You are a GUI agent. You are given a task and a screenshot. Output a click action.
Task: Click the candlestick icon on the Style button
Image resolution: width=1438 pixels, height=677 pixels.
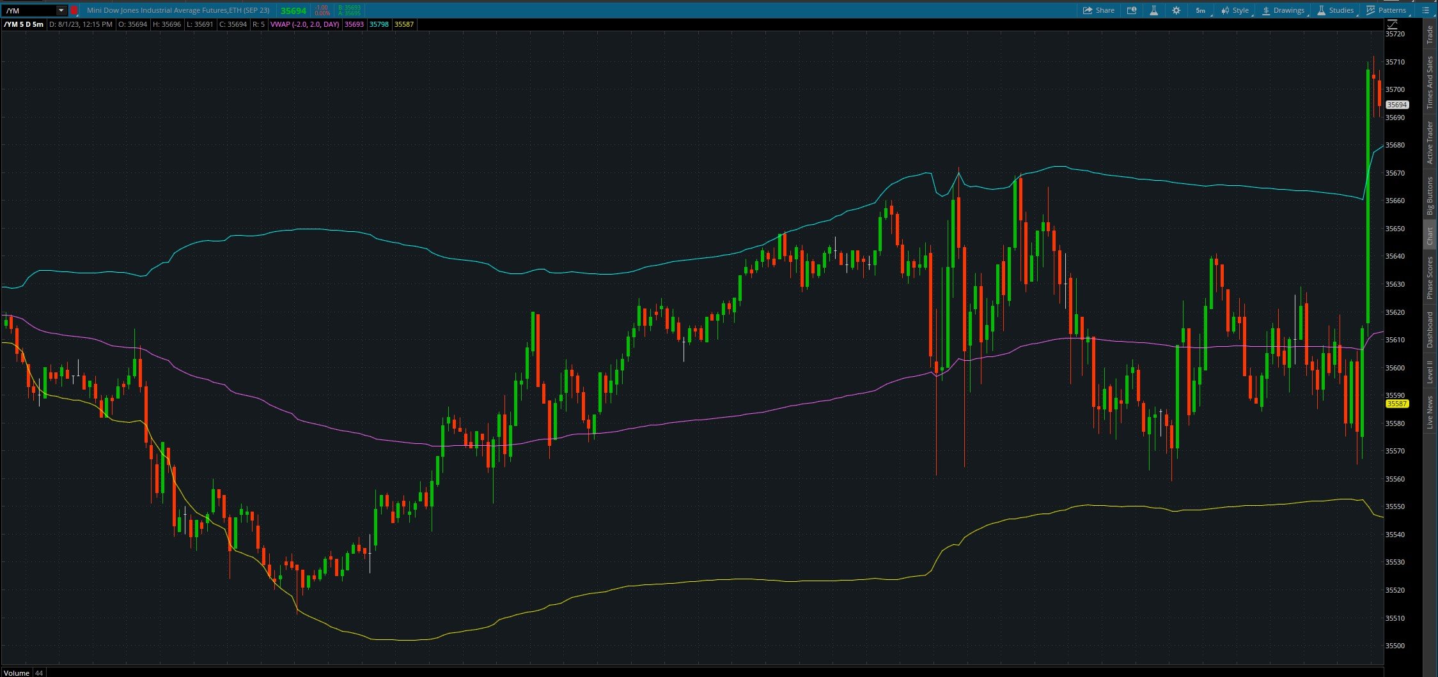coord(1225,11)
